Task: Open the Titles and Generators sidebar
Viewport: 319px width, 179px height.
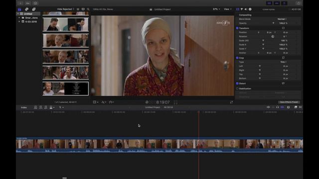Action: coord(34,9)
